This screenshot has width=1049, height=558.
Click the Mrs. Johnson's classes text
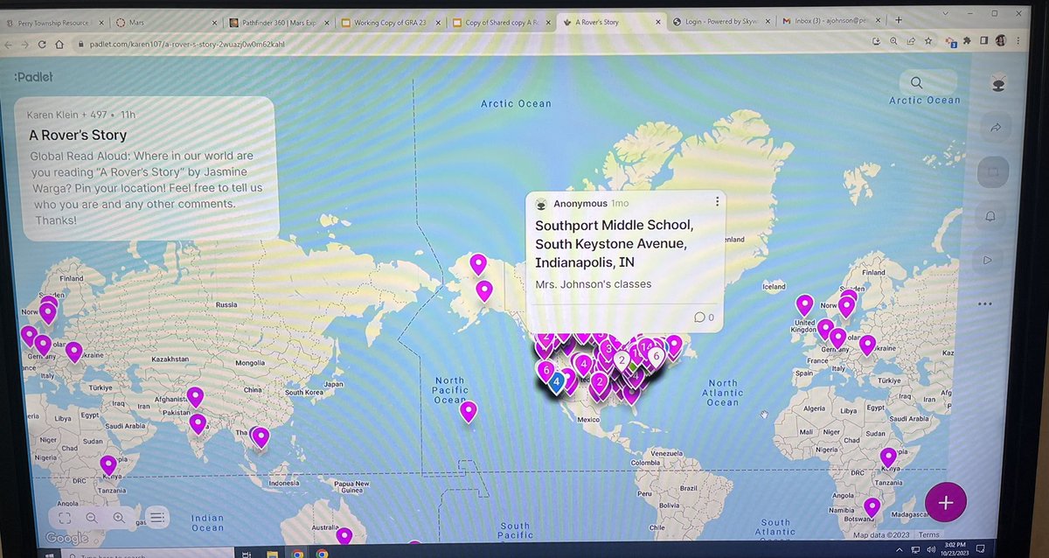coord(594,284)
